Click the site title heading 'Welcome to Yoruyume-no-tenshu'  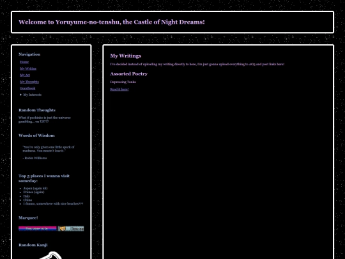pyautogui.click(x=112, y=22)
